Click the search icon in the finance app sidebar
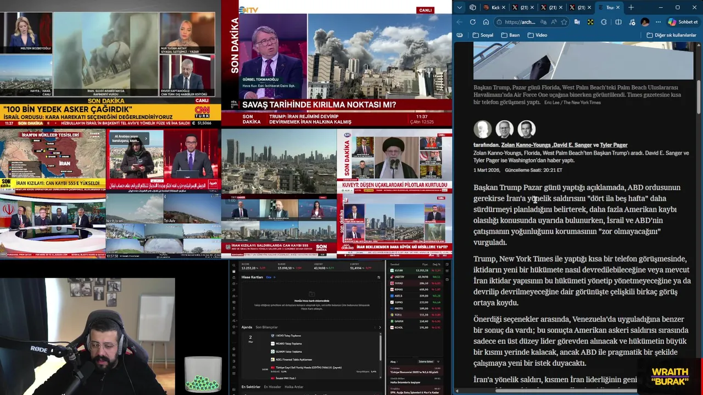 [233, 265]
